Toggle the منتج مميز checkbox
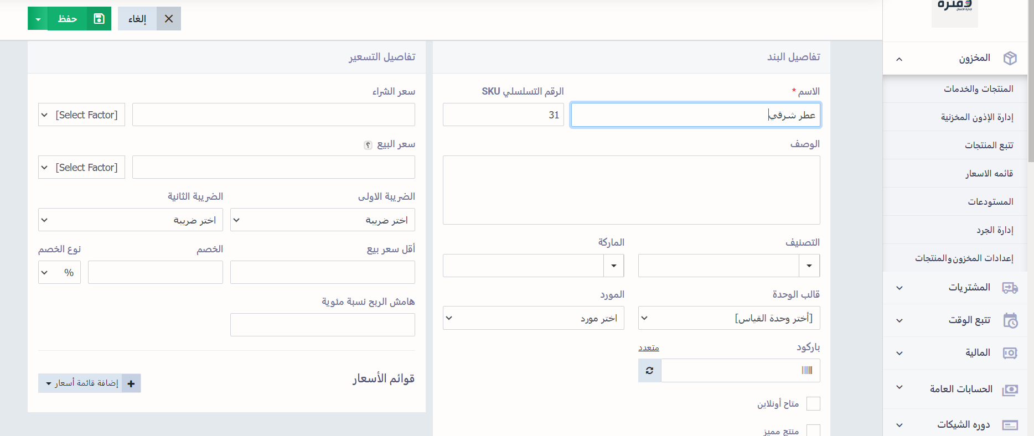This screenshot has width=1034, height=436. 813,430
